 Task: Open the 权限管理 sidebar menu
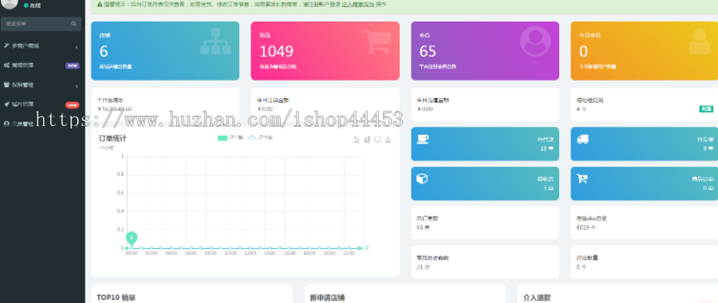(42, 85)
